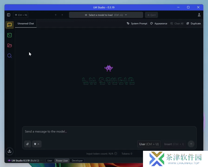Attach a file with the paperclip icon
Screen dimensions: 208x167
pos(28,144)
